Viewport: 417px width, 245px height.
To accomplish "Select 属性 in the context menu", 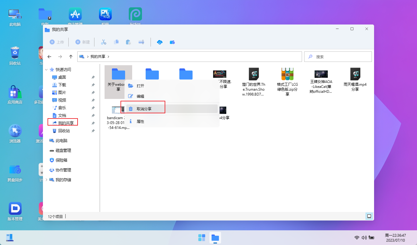I will 140,122.
